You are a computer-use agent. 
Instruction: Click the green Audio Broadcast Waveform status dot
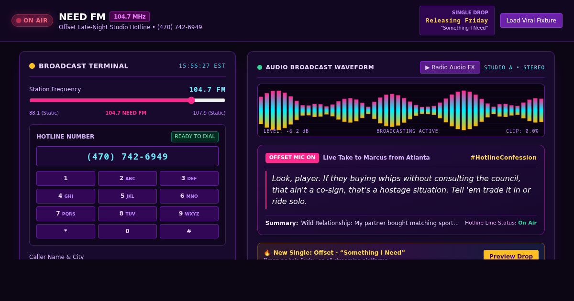click(x=260, y=67)
